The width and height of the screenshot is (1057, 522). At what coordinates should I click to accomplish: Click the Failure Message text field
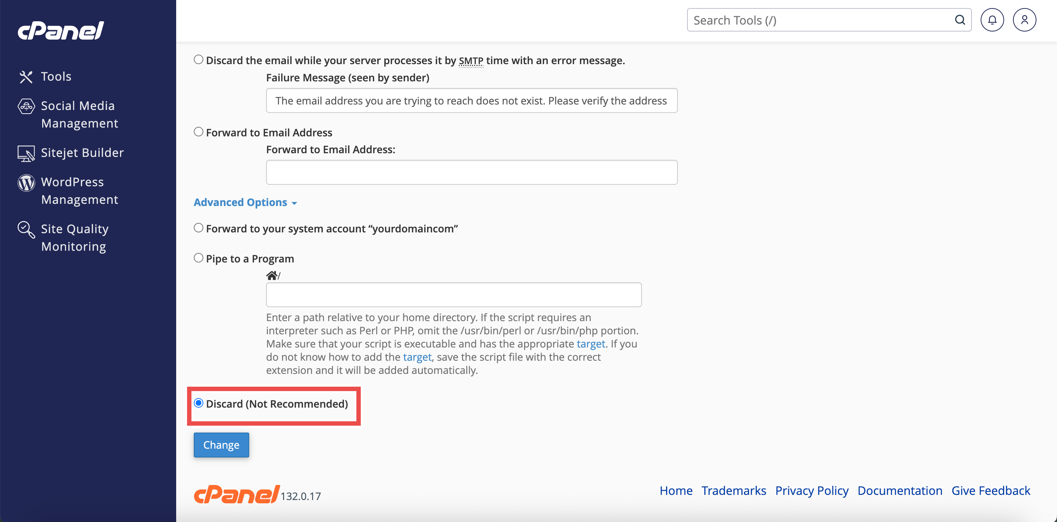[472, 101]
